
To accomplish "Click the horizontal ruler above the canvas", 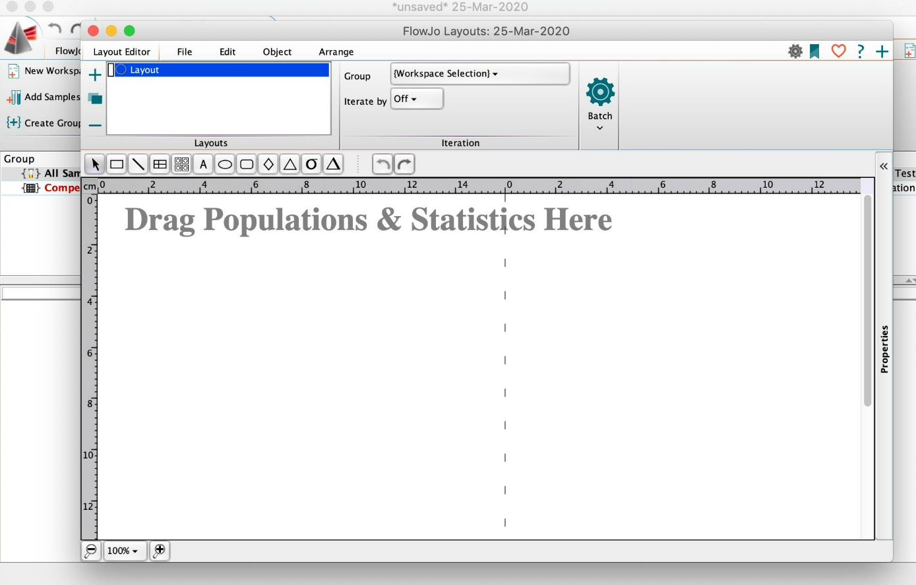I will (479, 186).
